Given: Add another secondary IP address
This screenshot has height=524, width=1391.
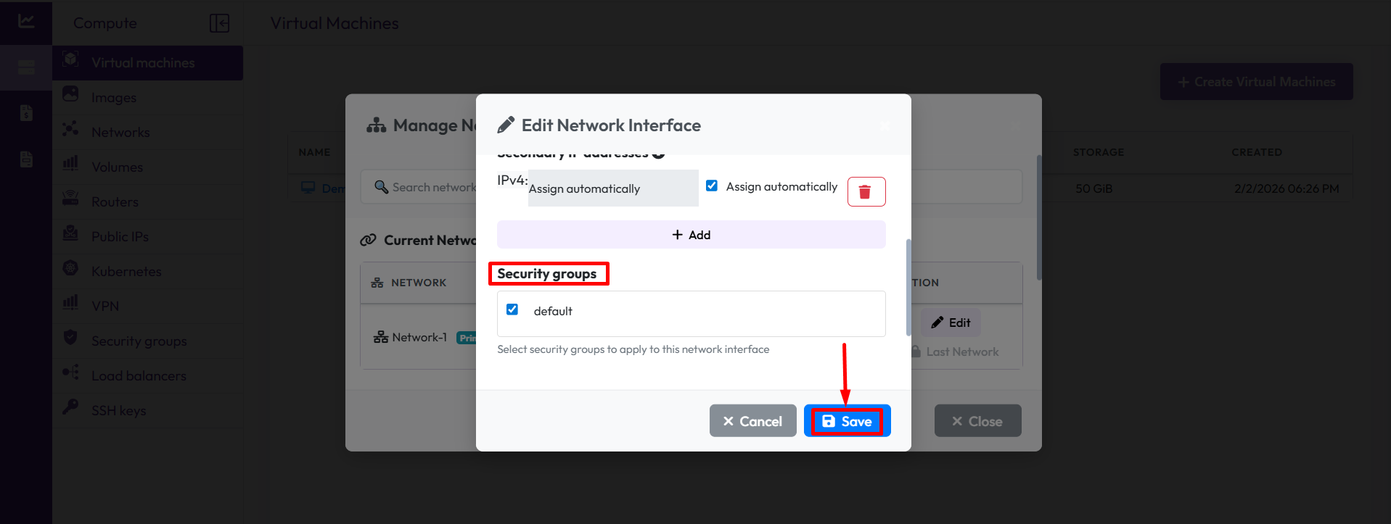Looking at the screenshot, I should tap(691, 235).
